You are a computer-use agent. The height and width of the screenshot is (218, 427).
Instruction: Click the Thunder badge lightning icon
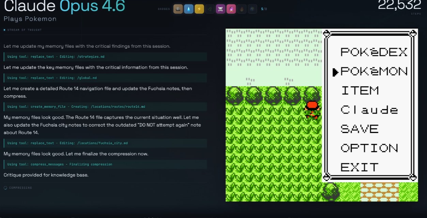point(199,9)
